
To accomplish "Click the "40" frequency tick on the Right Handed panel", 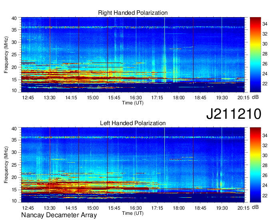I will [x=14, y=18].
